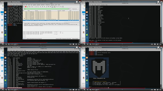163x91 pixels.
Task: Open the video title link on the Wireshark video
Action: click(11, 2)
